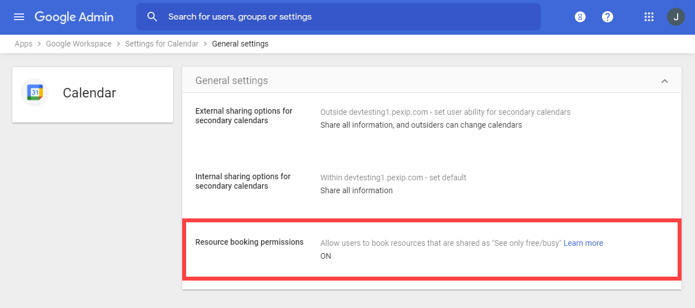The width and height of the screenshot is (695, 308).
Task: Select the General settings breadcrumb item
Action: pyautogui.click(x=240, y=44)
